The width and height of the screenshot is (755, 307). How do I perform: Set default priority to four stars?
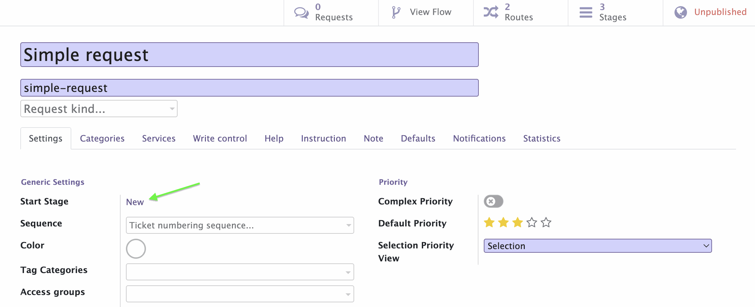pos(532,222)
